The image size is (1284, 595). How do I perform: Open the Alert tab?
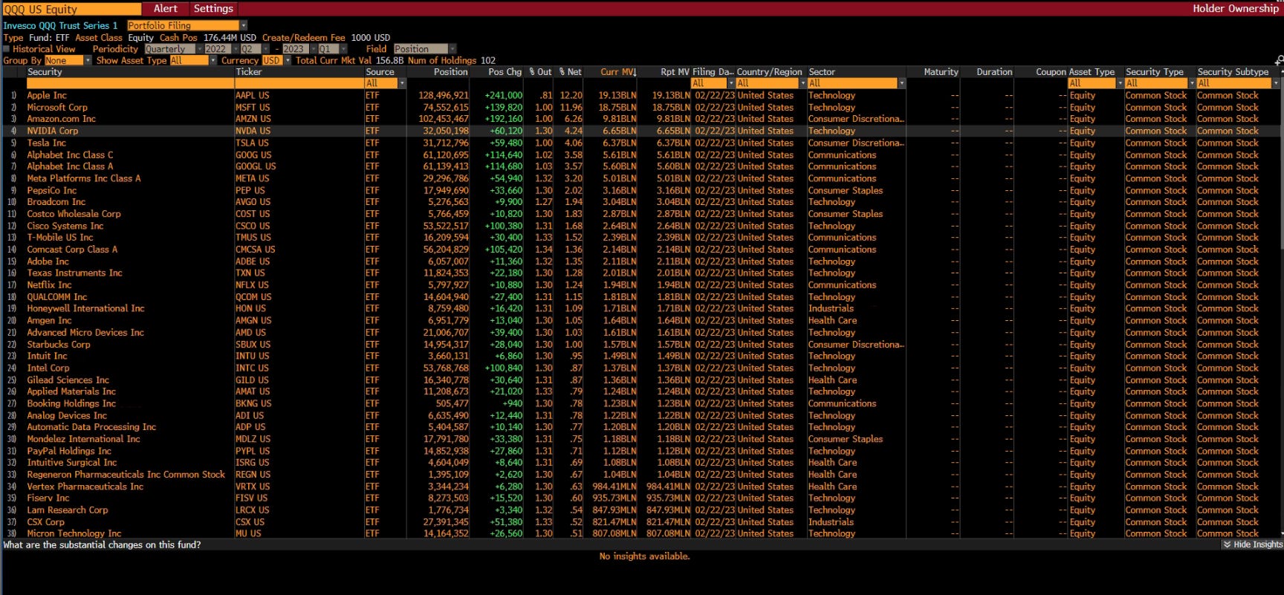click(165, 9)
